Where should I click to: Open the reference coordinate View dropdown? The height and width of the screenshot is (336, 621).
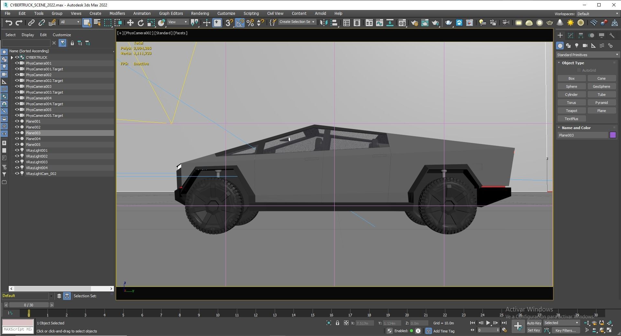click(x=178, y=22)
